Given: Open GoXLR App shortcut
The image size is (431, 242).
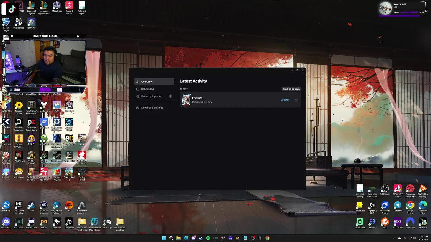Looking at the screenshot, I should (19, 224).
